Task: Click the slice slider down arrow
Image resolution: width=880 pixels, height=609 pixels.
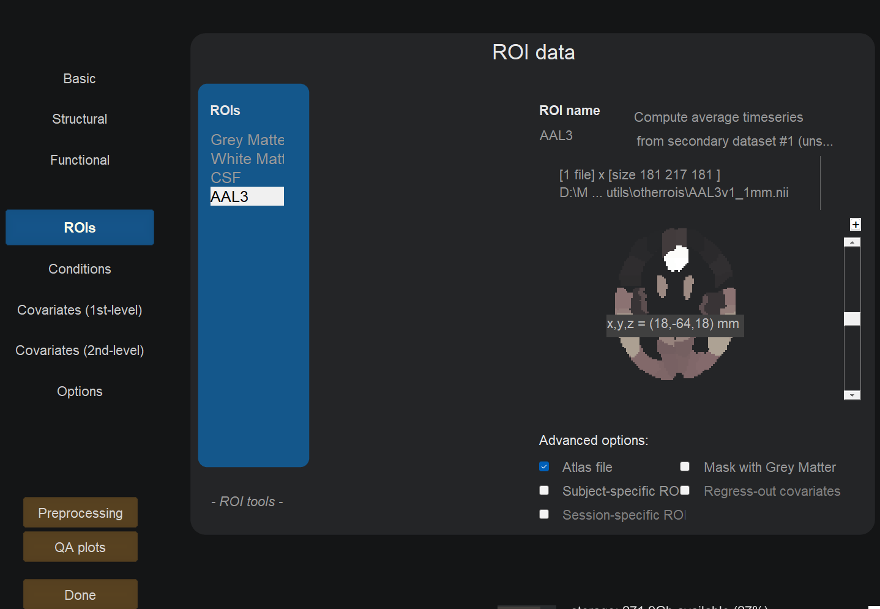Action: tap(852, 395)
